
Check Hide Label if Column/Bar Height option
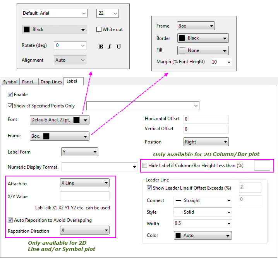coord(145,166)
